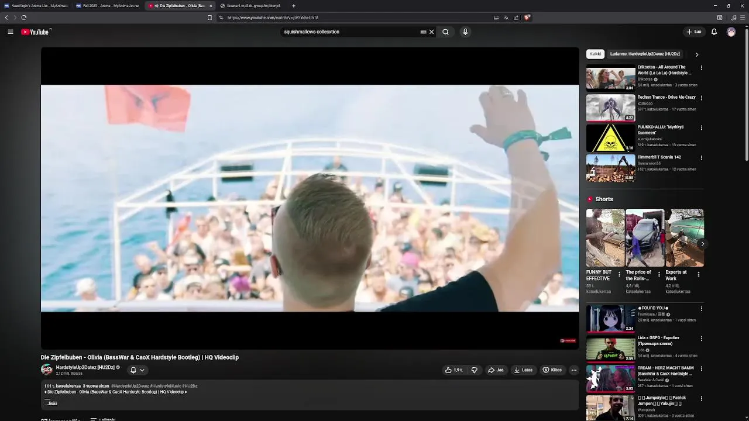Reload the page with the refresh icon
Image resolution: width=749 pixels, height=421 pixels.
tap(23, 18)
